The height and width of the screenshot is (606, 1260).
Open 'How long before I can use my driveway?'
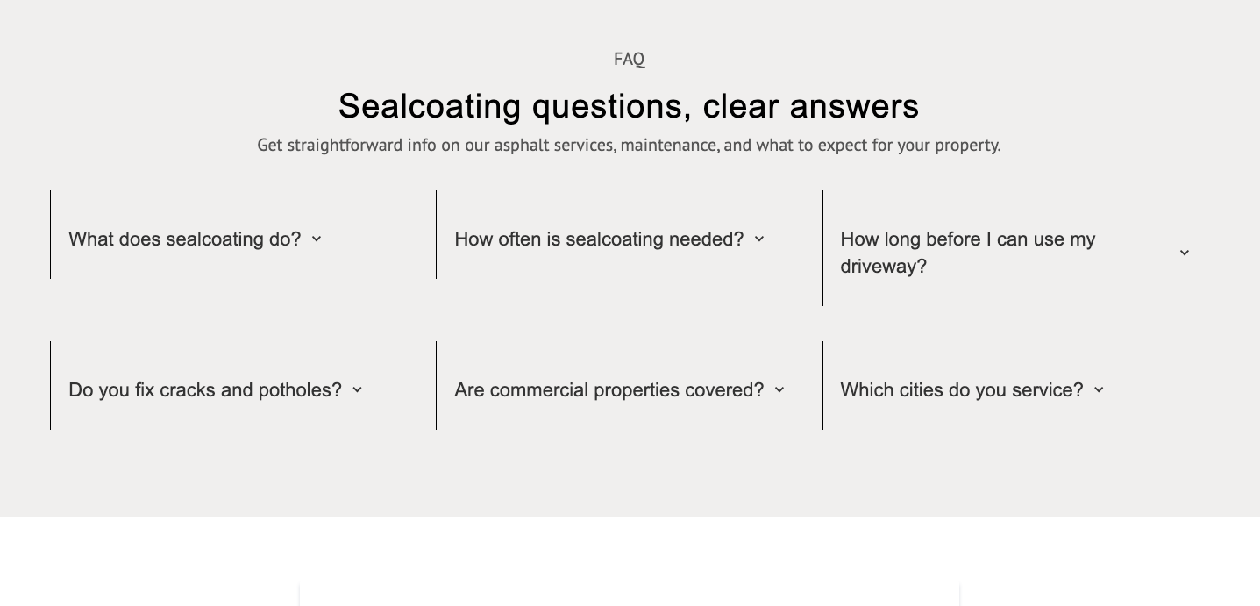click(967, 253)
